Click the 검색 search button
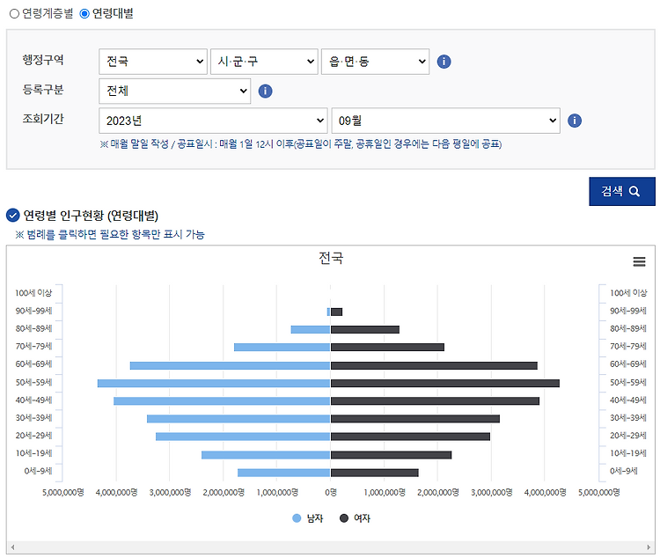 (621, 192)
